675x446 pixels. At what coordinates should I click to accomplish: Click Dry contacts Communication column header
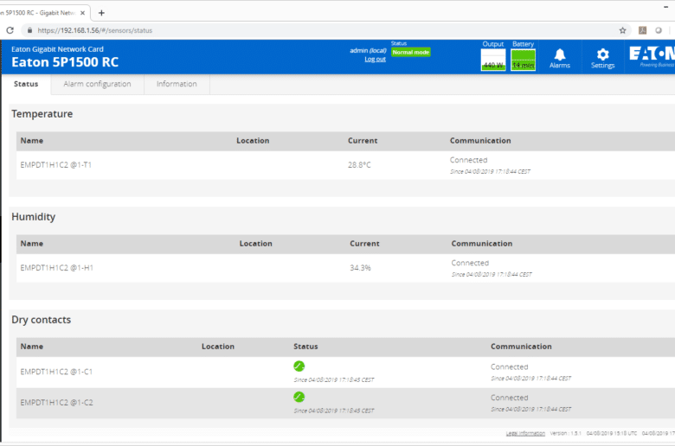(x=521, y=347)
